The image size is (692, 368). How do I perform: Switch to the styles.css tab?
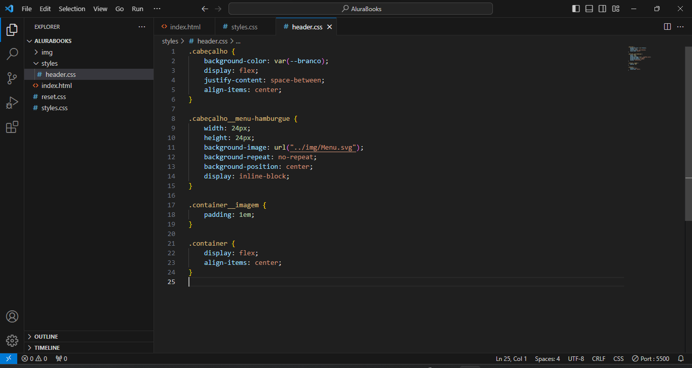tap(245, 27)
